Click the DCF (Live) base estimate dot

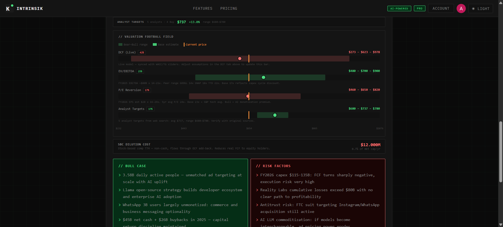coord(240,59)
